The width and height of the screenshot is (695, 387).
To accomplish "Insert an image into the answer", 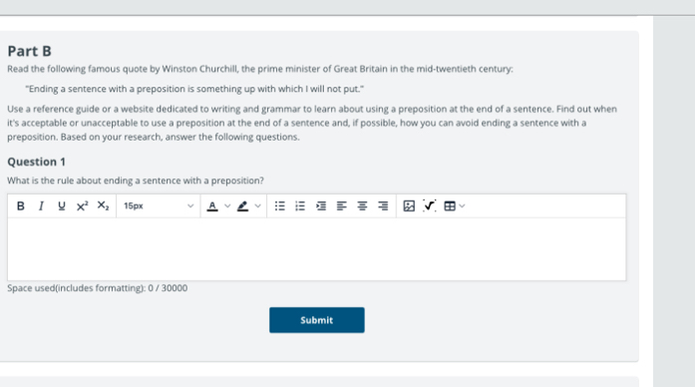I will [x=409, y=205].
